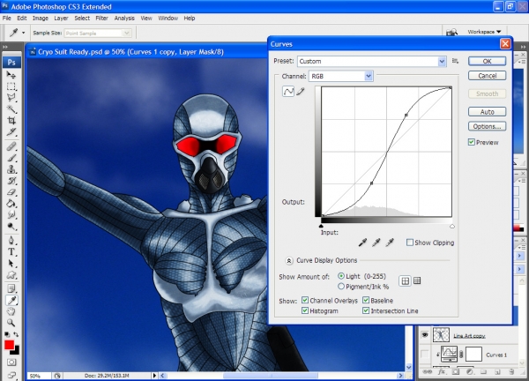Select the Path Selection tool
The width and height of the screenshot is (529, 381).
(x=11, y=263)
